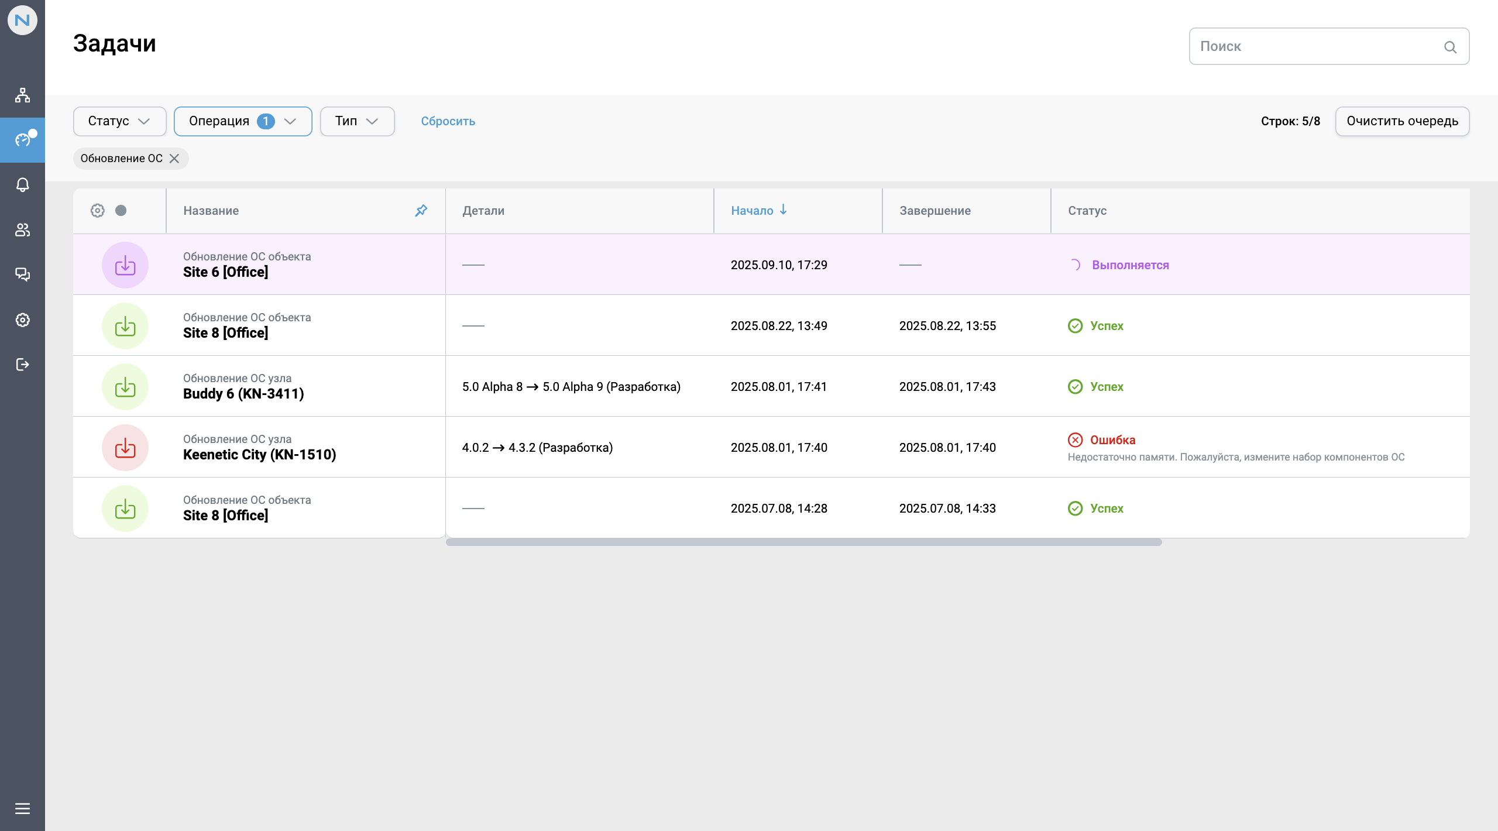Image resolution: width=1498 pixels, height=831 pixels.
Task: Click the Keenetic logo avatar at top left
Action: [x=22, y=20]
